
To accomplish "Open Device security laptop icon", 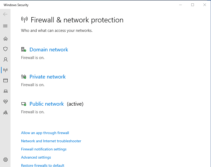I will pos(5,91).
